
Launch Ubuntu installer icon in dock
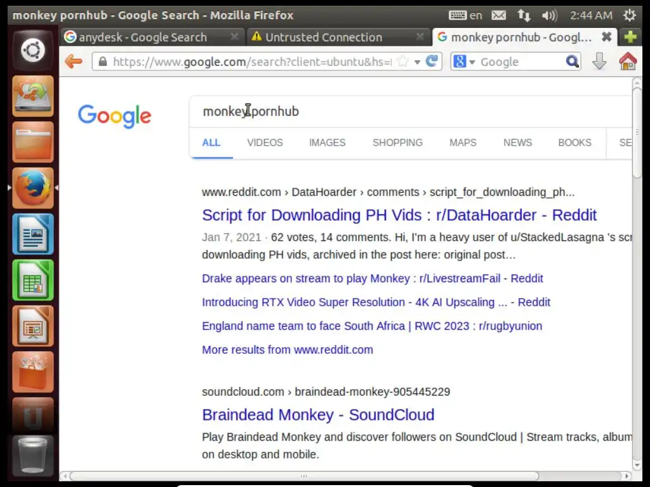(33, 96)
